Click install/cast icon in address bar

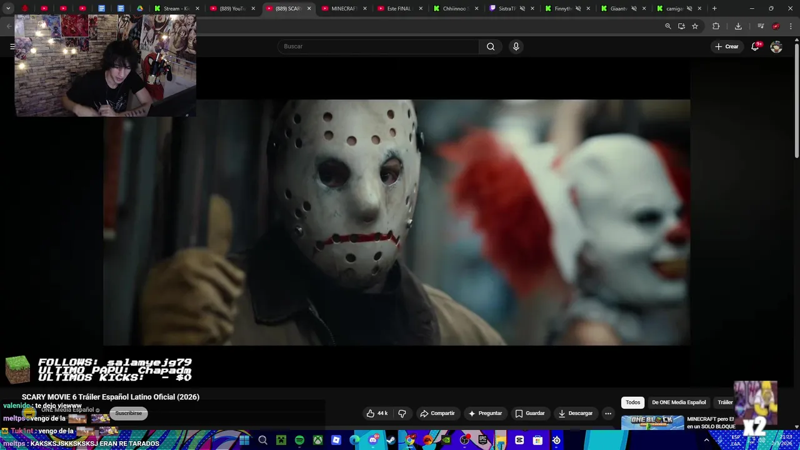tap(681, 26)
